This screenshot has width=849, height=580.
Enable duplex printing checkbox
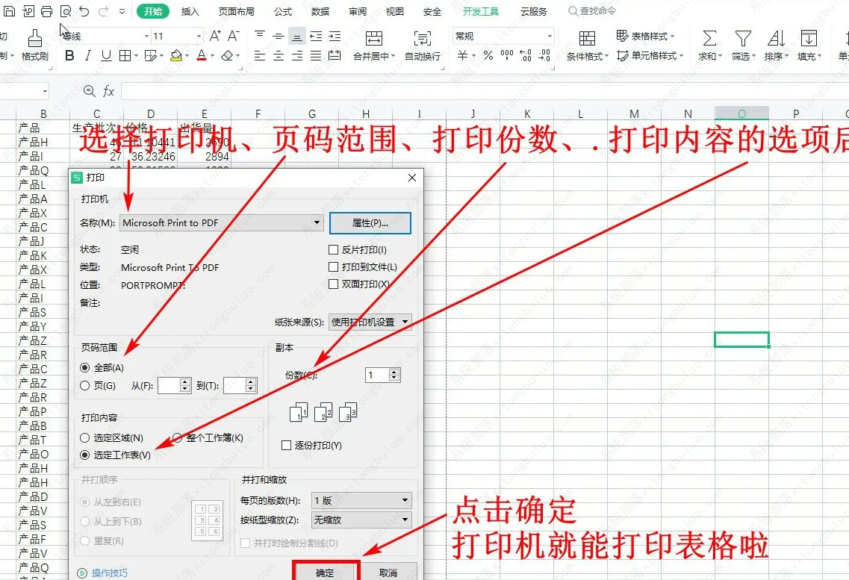(x=334, y=284)
